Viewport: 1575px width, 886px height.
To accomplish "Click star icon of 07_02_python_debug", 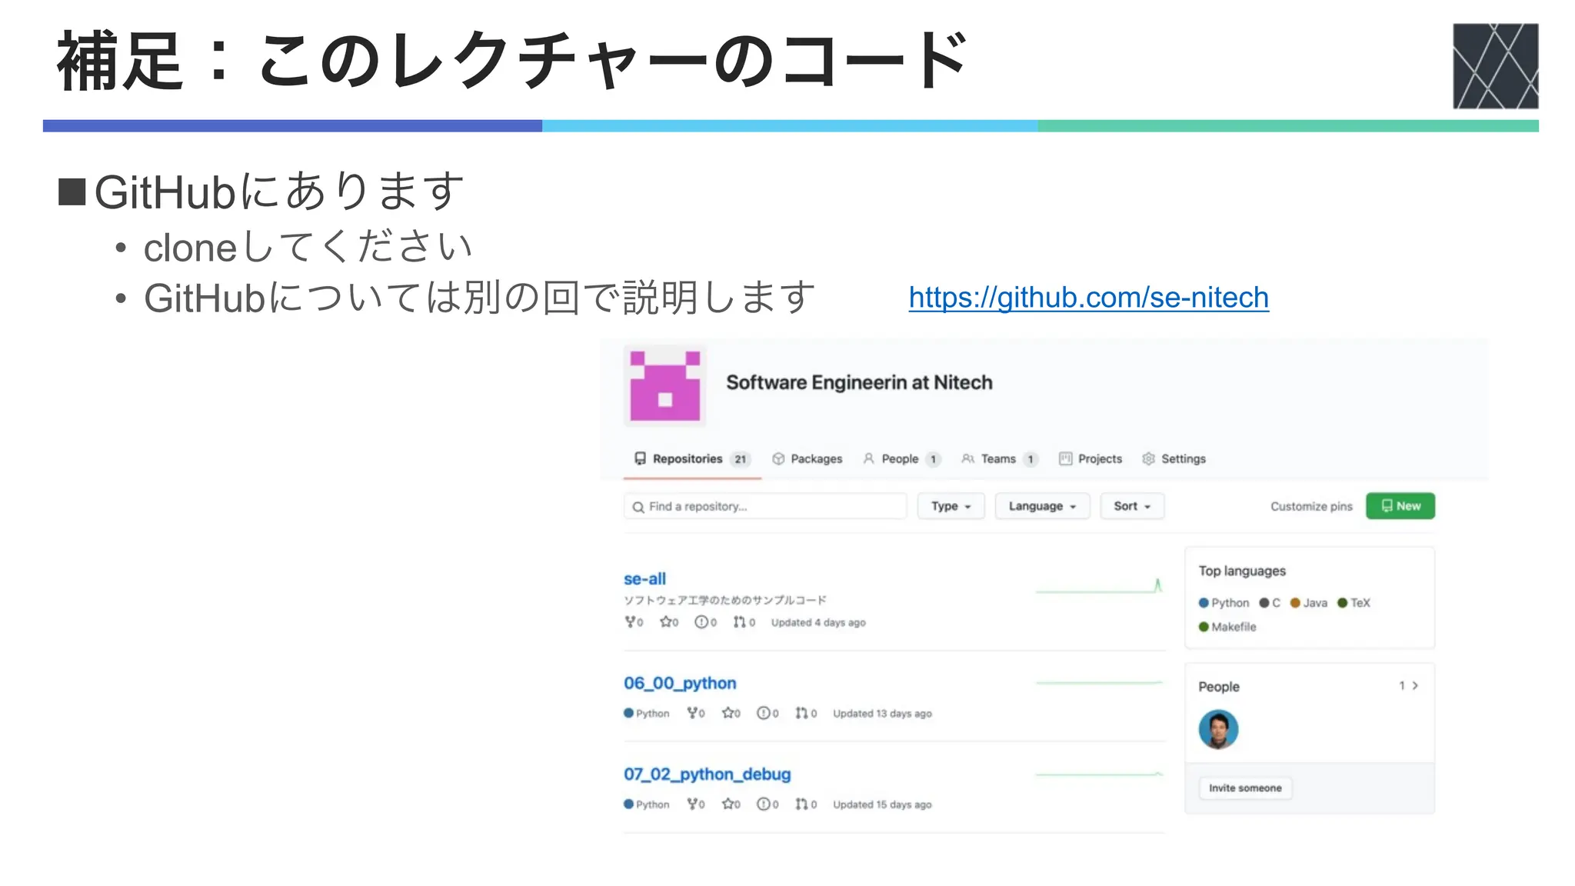I will [728, 804].
